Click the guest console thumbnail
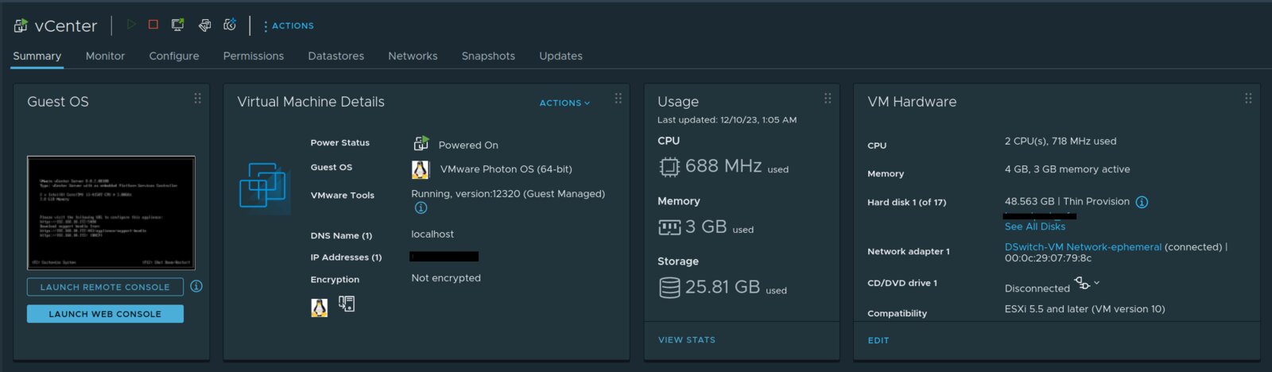Viewport: 1272px width, 372px height. tap(111, 212)
